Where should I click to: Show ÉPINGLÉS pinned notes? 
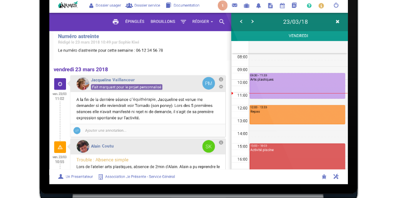point(134,22)
